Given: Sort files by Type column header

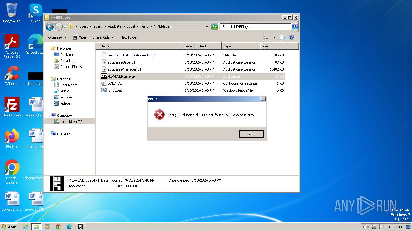Looking at the screenshot, I should [x=241, y=46].
